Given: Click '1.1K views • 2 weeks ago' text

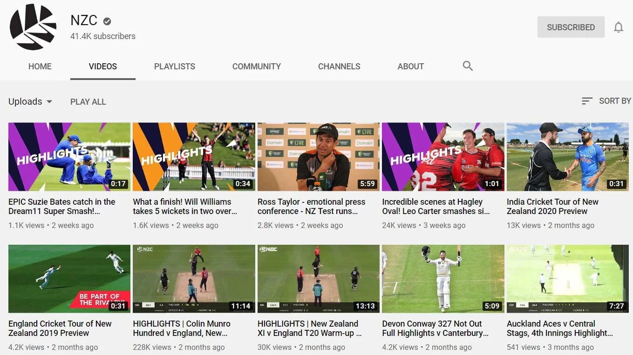Looking at the screenshot, I should 51,225.
